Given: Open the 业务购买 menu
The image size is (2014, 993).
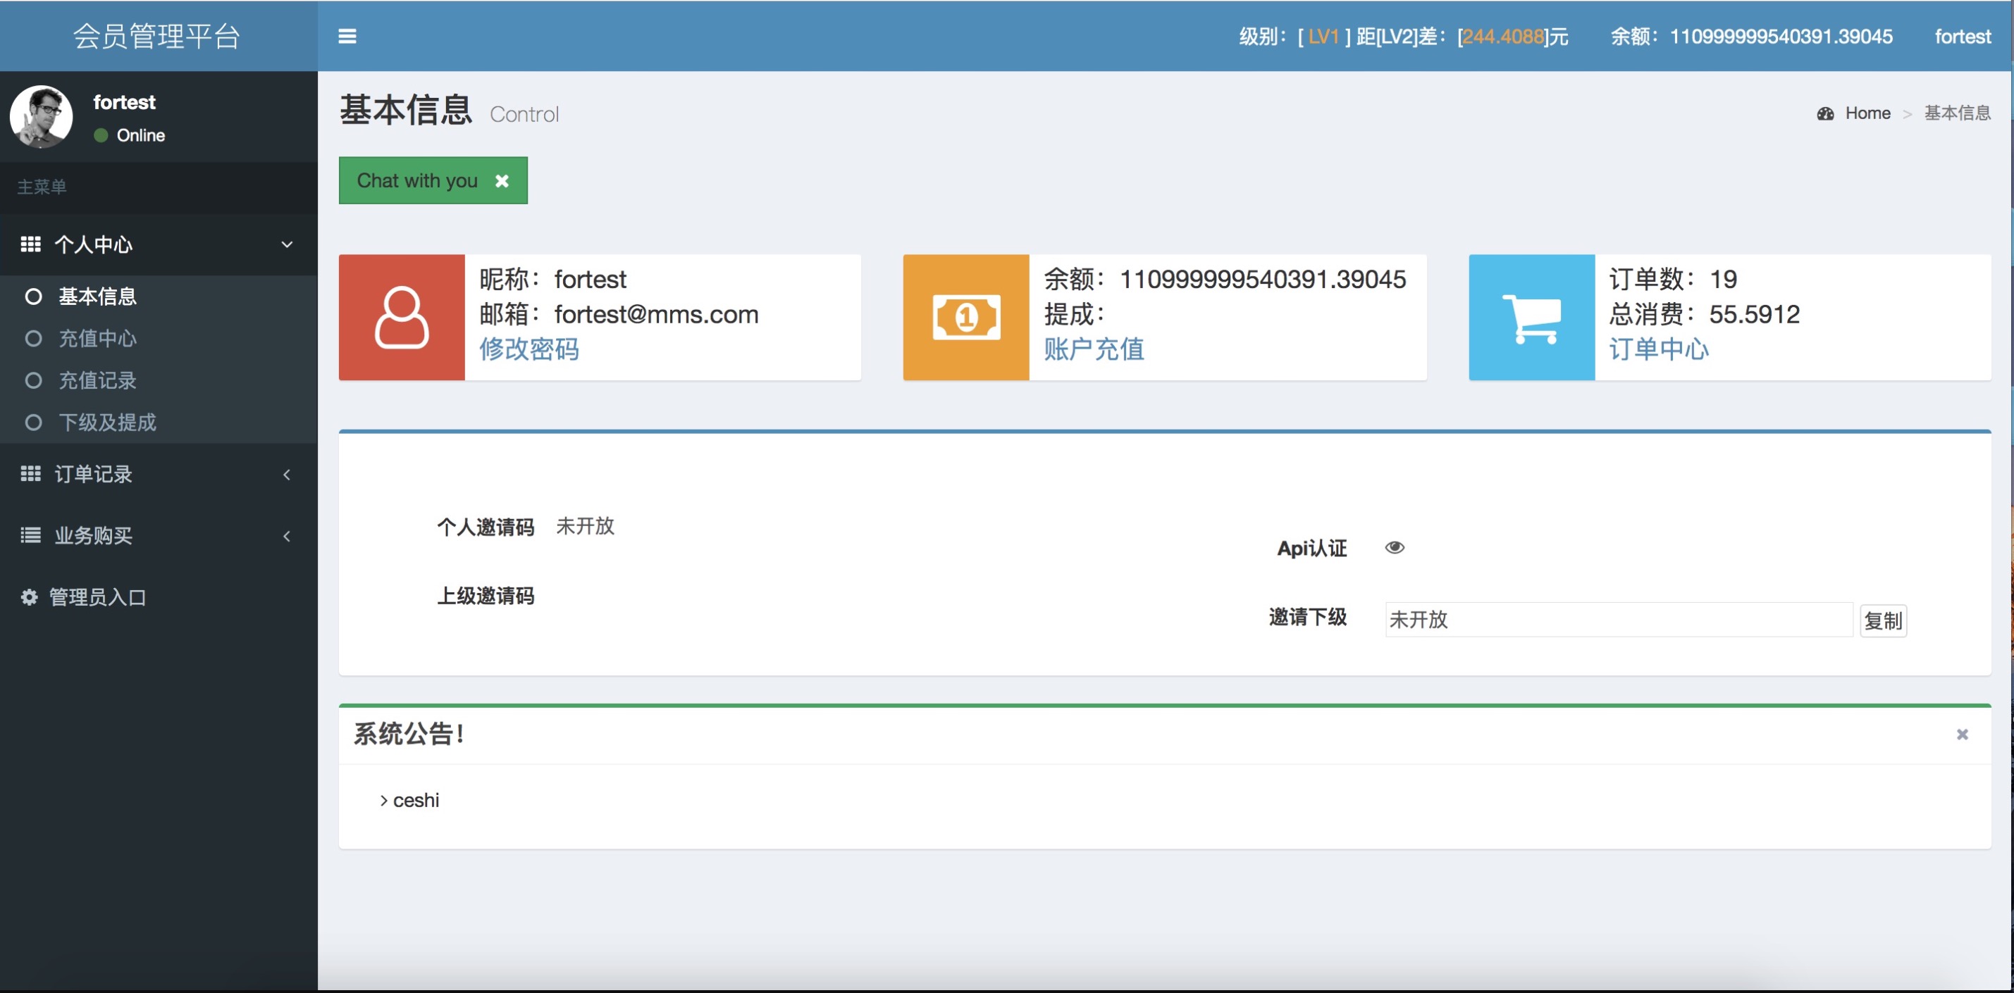Looking at the screenshot, I should point(159,536).
